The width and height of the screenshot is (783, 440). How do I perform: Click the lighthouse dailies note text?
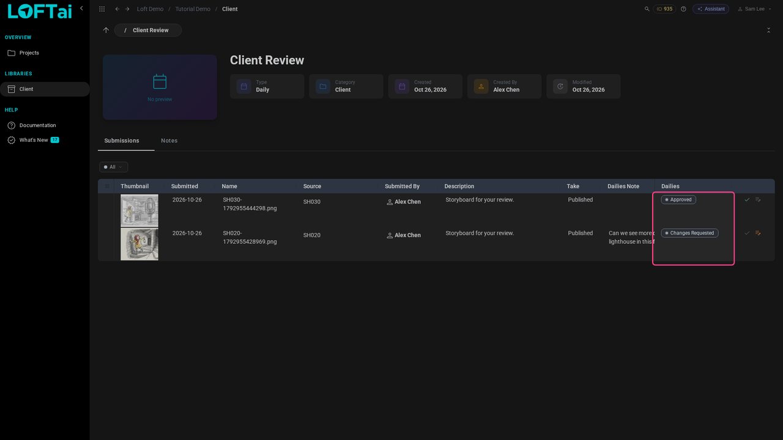(x=631, y=237)
